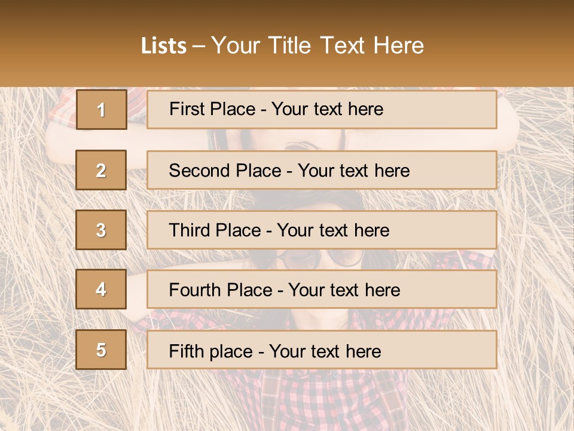Click the number 3 square

101,230
